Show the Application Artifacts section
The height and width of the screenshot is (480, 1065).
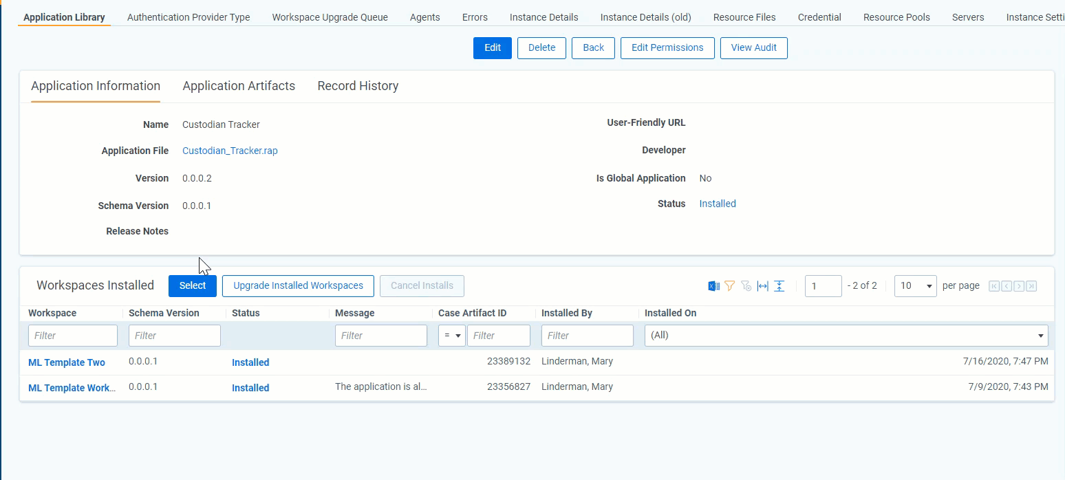click(x=239, y=86)
